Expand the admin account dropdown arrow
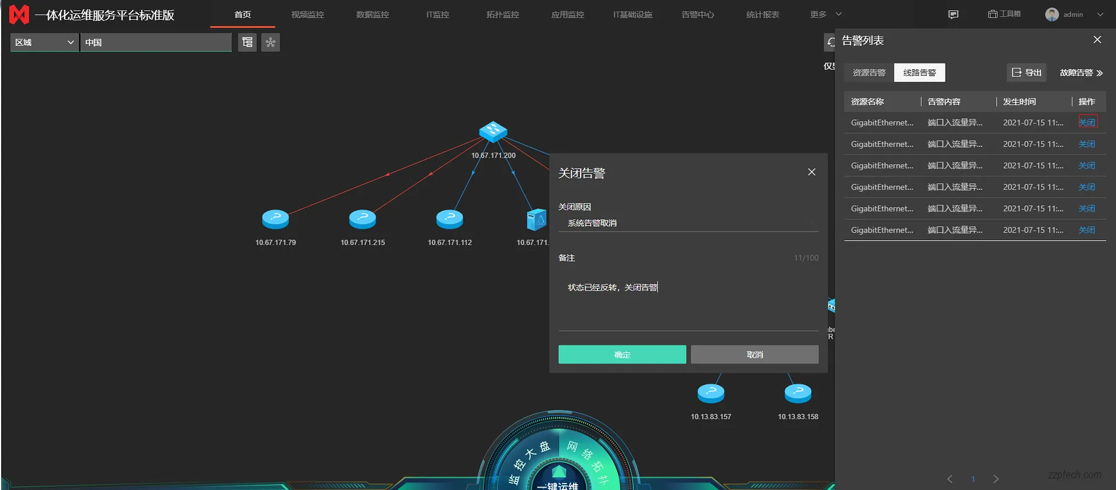Screen dimensions: 1116x490 click(1100, 15)
